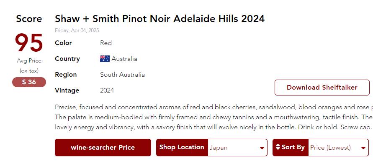Click the sort arrows icon
This screenshot has width=373, height=168.
tap(278, 147)
